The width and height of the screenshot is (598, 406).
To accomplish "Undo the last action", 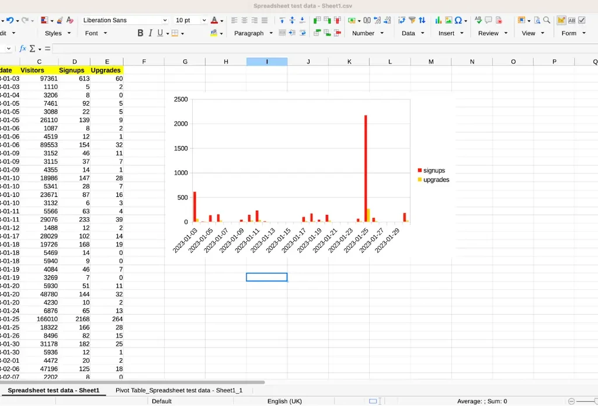I will point(11,20).
